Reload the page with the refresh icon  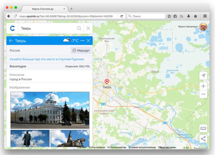click(x=122, y=16)
